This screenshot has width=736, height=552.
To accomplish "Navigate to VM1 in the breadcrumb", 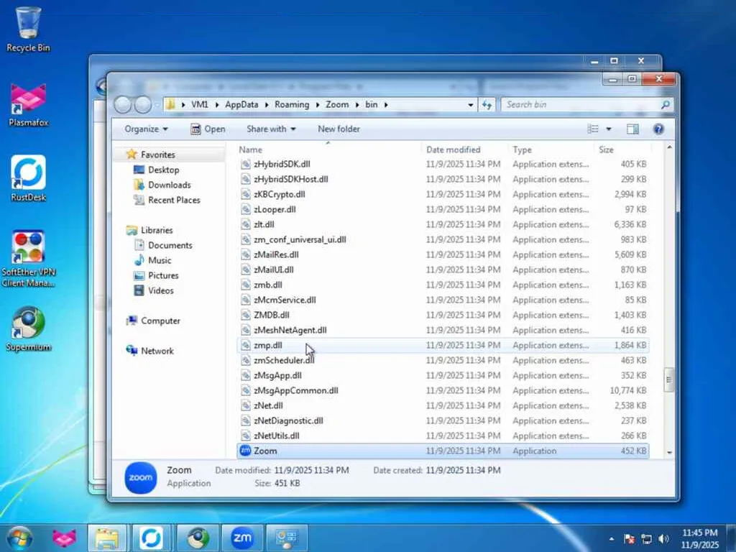I will [x=200, y=105].
